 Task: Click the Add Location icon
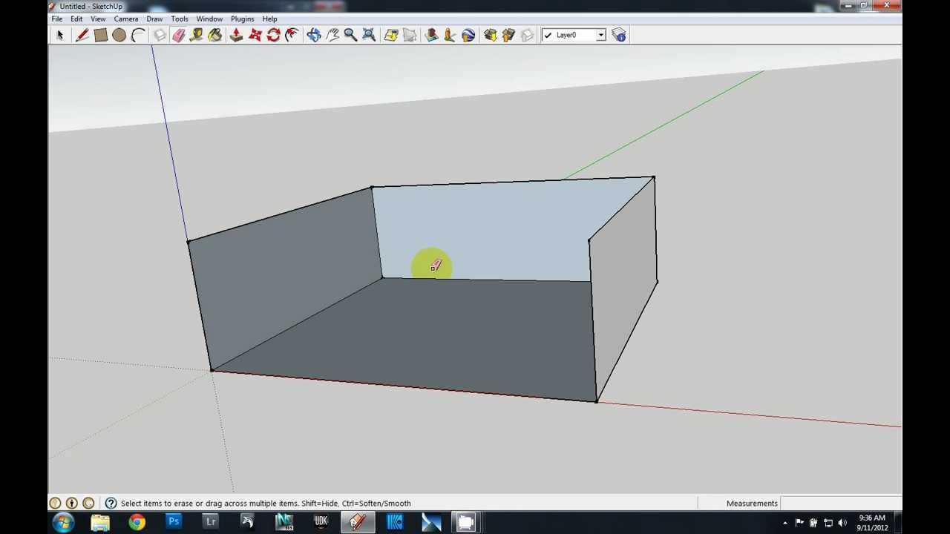pos(391,35)
